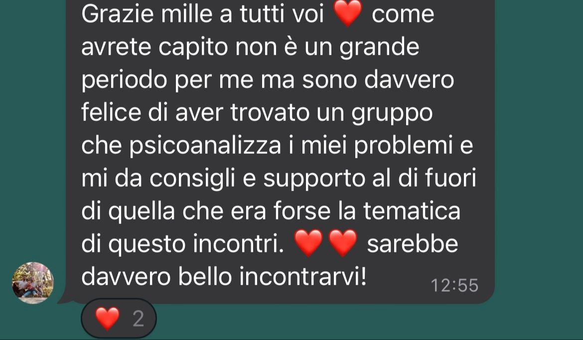Click the word 'consigli' in the message

[192, 179]
